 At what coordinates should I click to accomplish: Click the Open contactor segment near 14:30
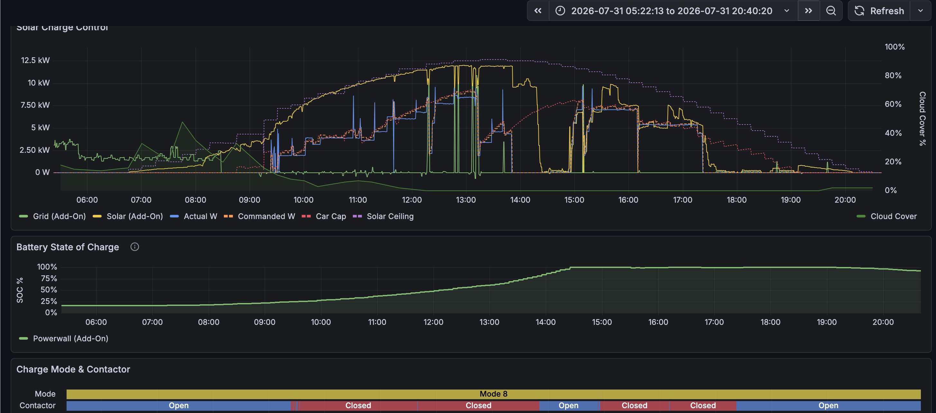(x=569, y=406)
